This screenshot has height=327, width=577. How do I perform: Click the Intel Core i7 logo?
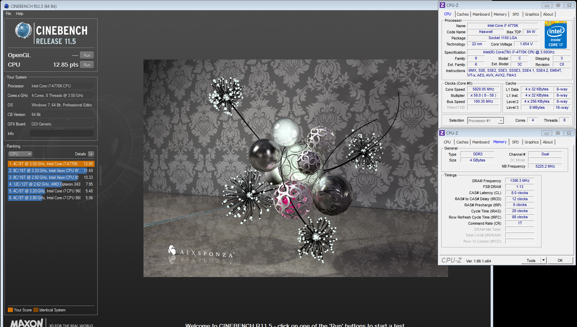coord(556,35)
